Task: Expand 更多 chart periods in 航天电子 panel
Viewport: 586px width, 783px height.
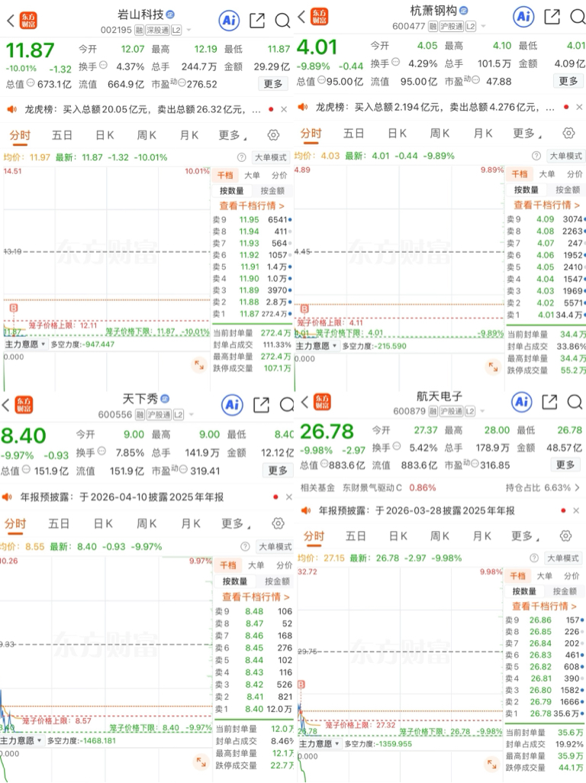Action: click(525, 536)
